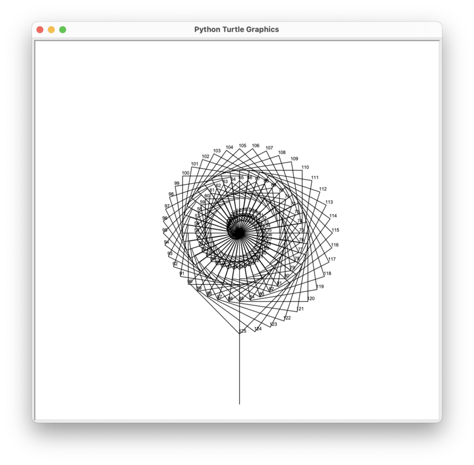The image size is (474, 465).
Task: Select the 113 label on the spiral
Action: pos(329,202)
